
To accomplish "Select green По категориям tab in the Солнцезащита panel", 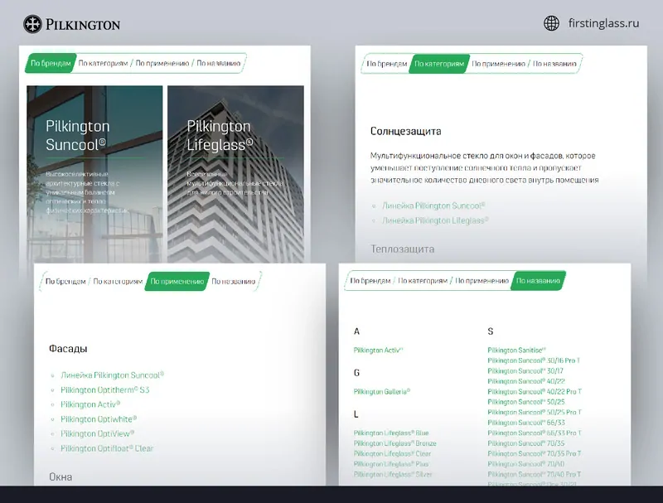I will tap(439, 64).
